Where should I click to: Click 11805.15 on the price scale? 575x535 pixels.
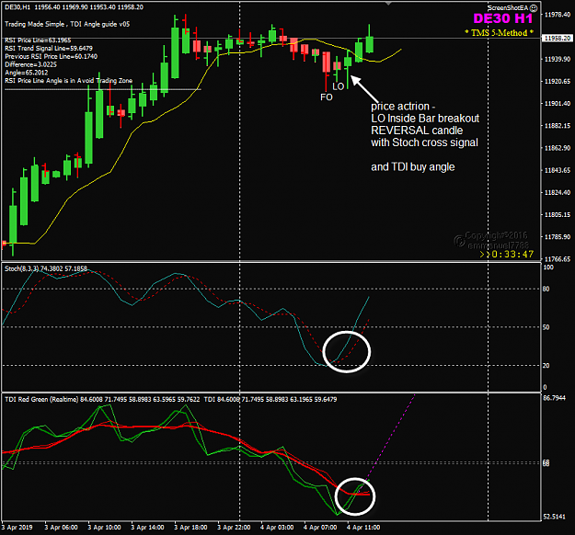558,215
